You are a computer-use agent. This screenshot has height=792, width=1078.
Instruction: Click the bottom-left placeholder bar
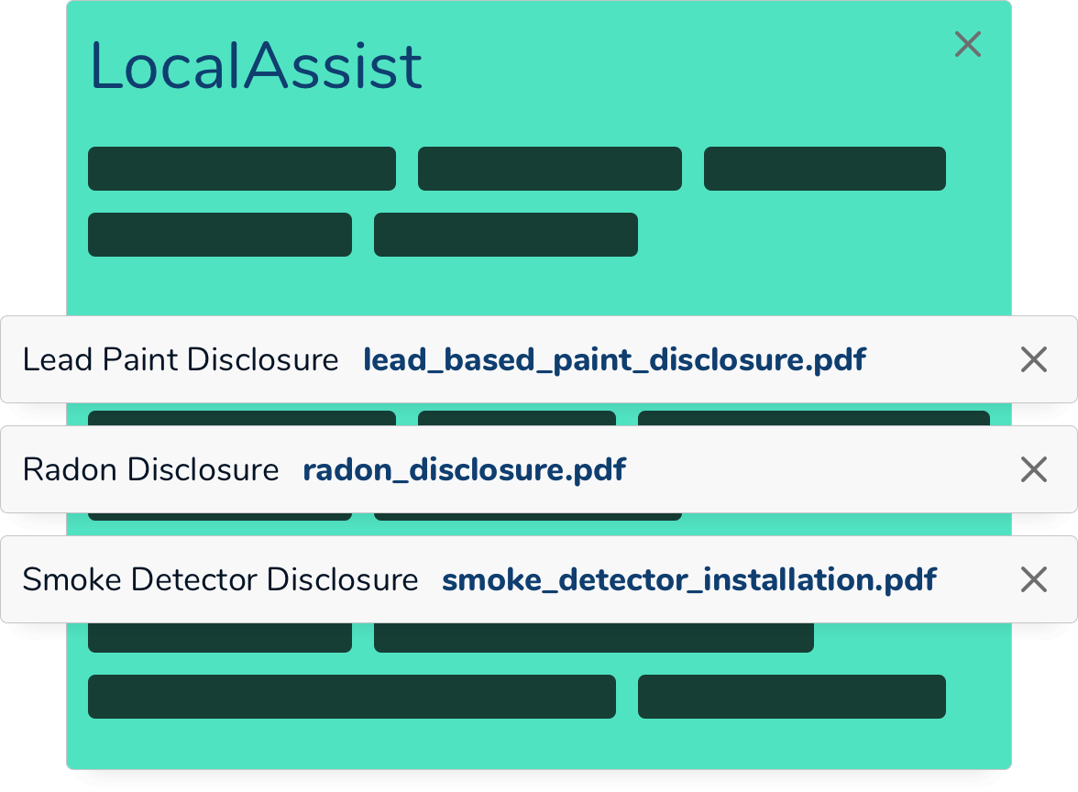(x=351, y=696)
